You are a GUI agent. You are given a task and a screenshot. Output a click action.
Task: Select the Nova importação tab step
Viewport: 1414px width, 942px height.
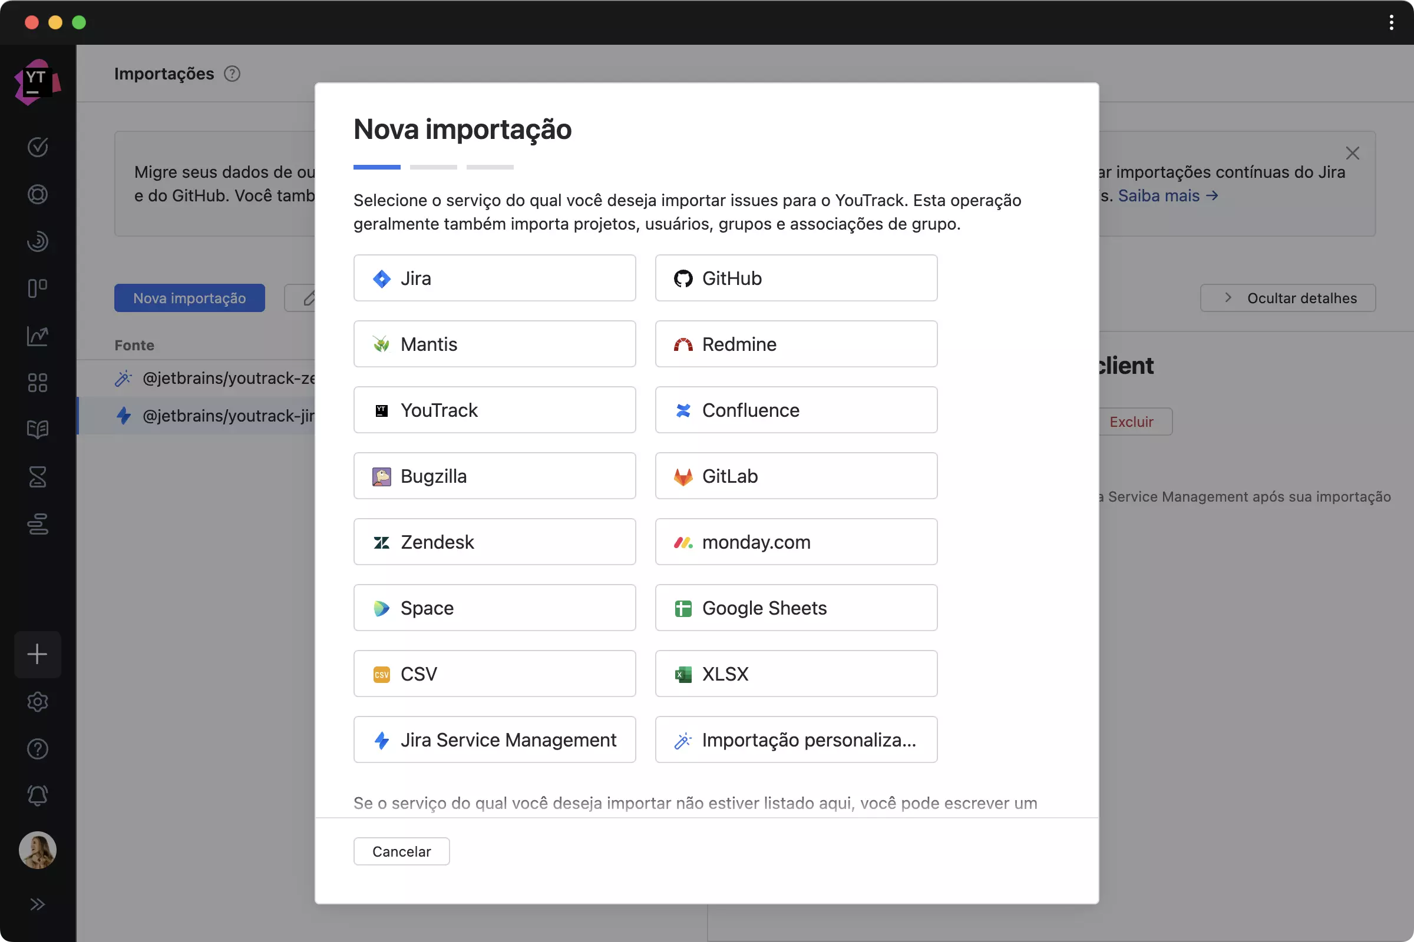[376, 166]
